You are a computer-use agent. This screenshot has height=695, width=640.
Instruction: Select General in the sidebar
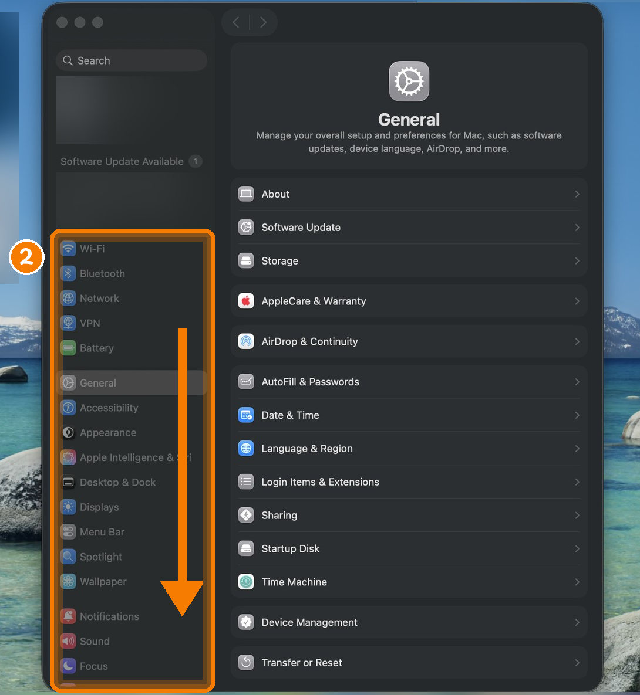(132, 382)
